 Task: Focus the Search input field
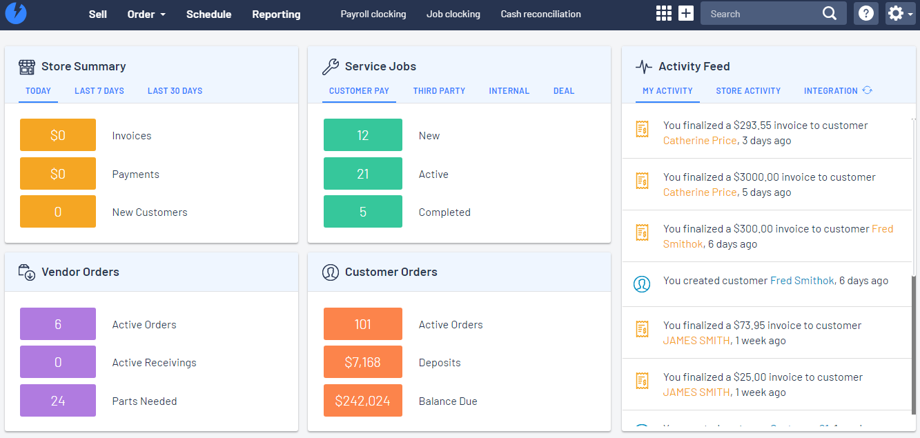tap(761, 13)
